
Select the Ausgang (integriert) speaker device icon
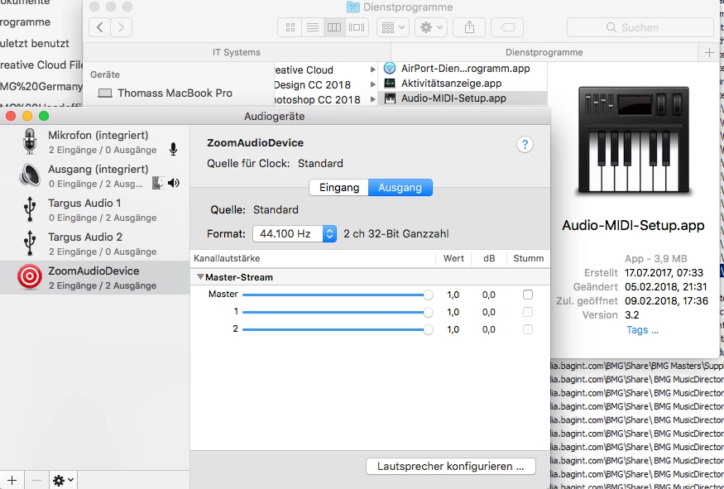point(30,175)
